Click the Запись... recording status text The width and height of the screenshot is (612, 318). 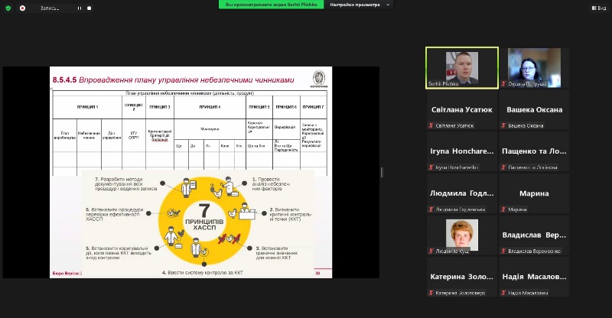click(50, 8)
